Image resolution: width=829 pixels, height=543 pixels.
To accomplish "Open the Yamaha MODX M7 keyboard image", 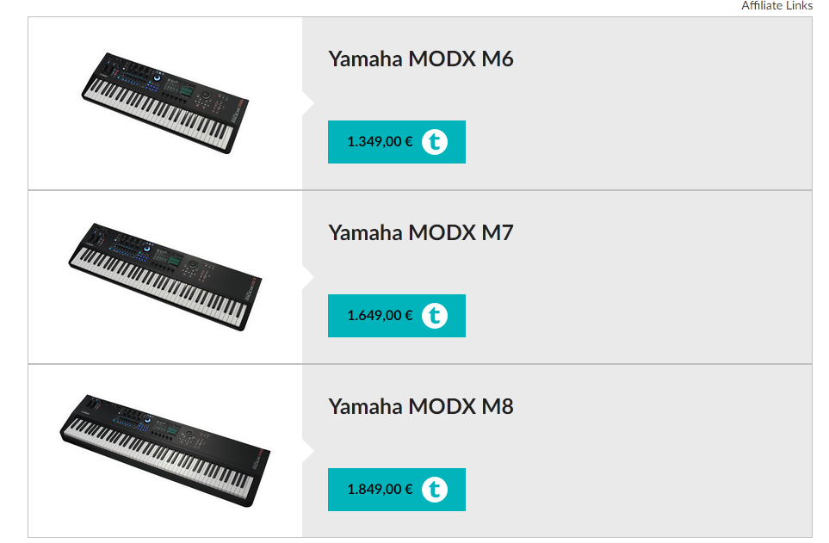I will coord(164,277).
